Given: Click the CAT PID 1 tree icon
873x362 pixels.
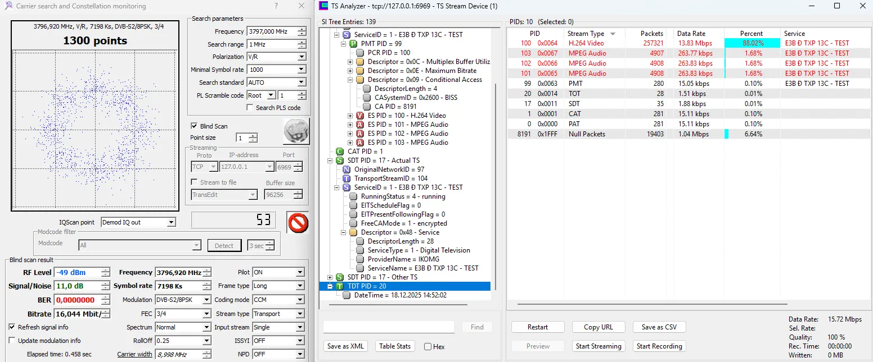Looking at the screenshot, I should (x=340, y=152).
